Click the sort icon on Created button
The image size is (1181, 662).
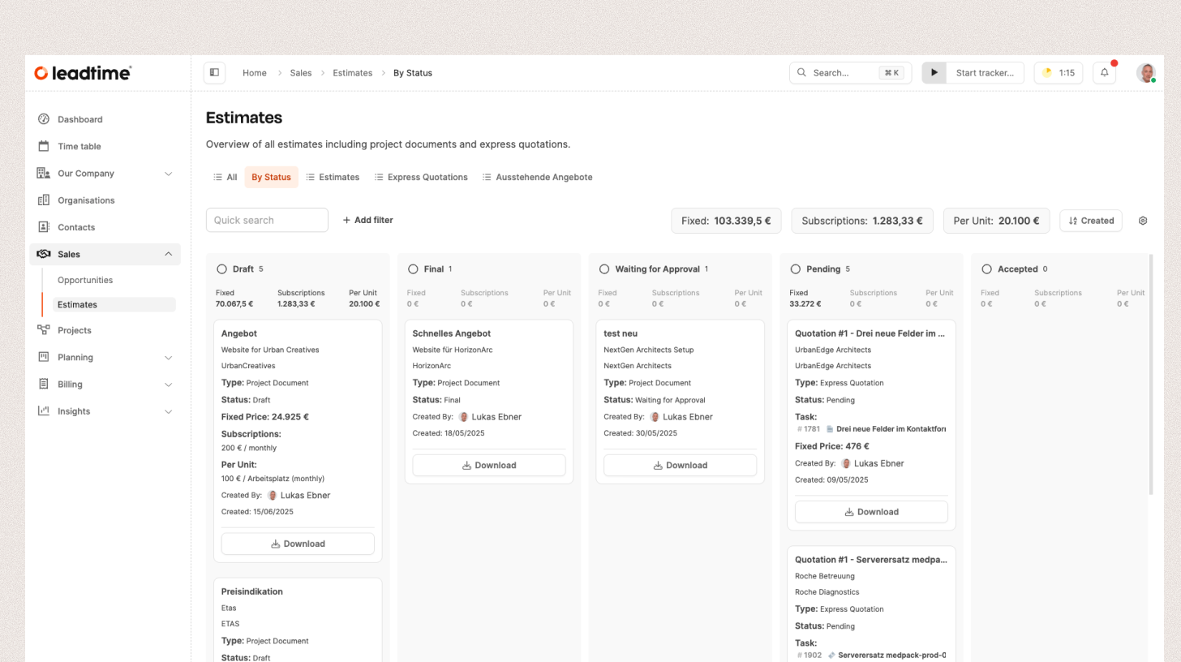click(1073, 221)
